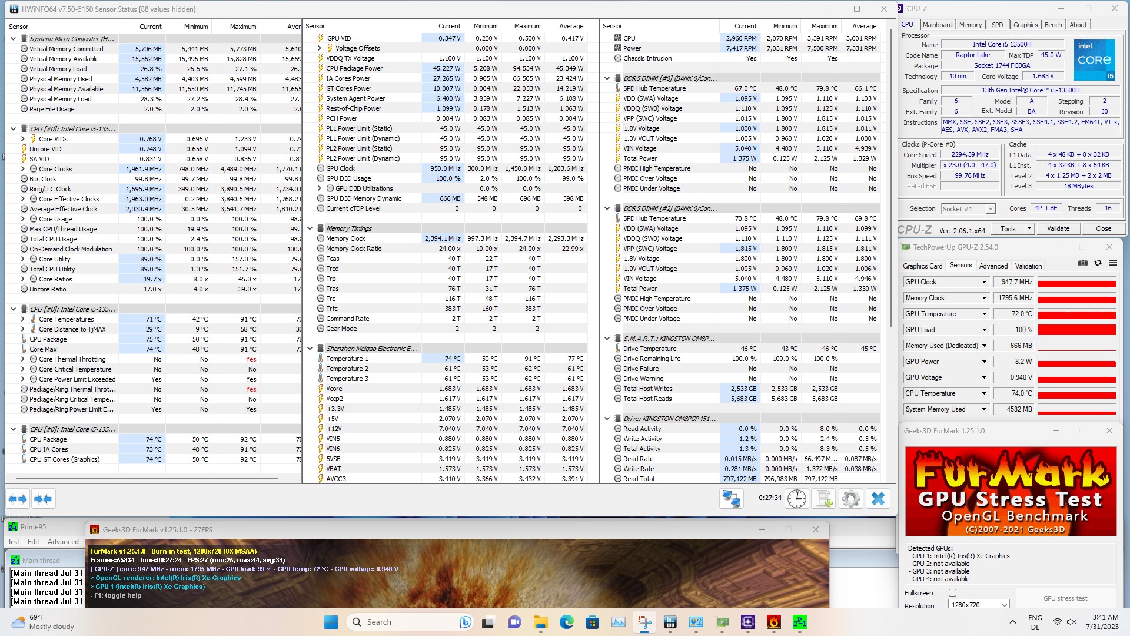The height and width of the screenshot is (636, 1130).
Task: Launch Microsoft Edge from taskbar
Action: (566, 622)
